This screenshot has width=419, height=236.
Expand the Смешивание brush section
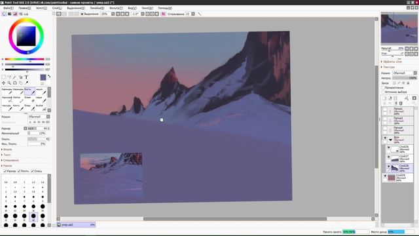pos(10,160)
